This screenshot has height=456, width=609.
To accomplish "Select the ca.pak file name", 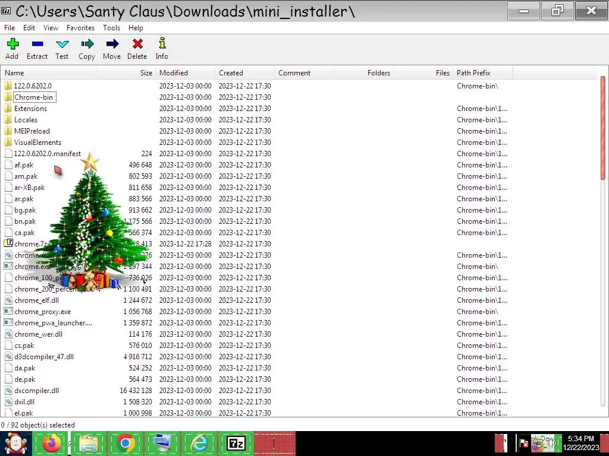I will pos(24,232).
